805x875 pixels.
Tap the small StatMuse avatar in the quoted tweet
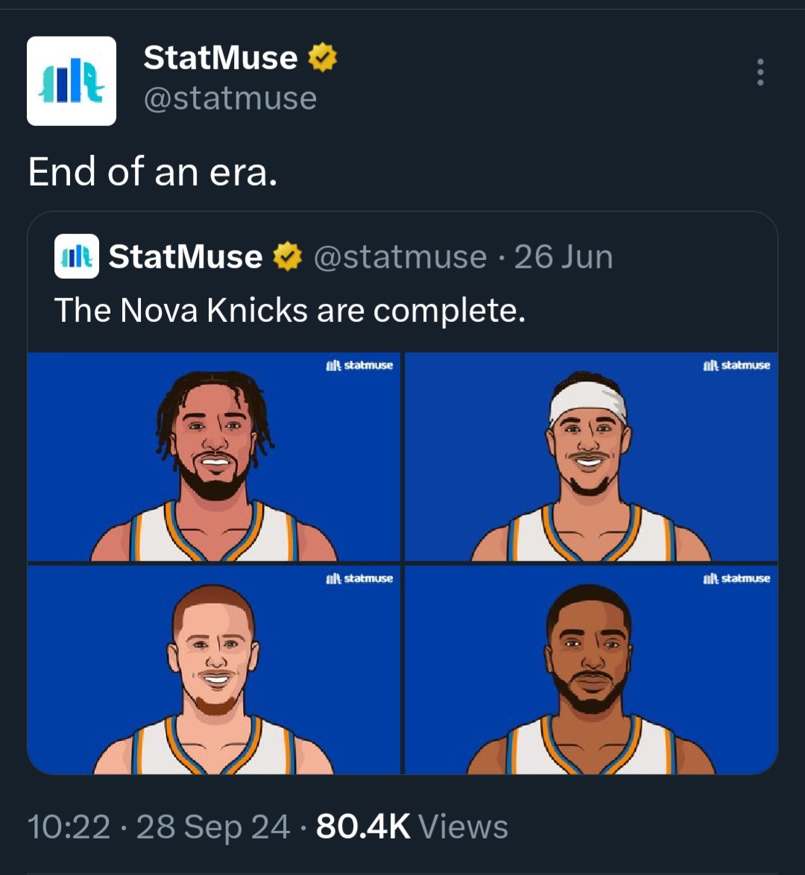click(76, 256)
